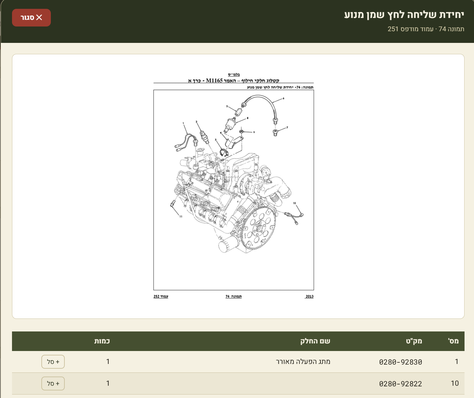Add part 0280-92830 to cart

coord(53,362)
